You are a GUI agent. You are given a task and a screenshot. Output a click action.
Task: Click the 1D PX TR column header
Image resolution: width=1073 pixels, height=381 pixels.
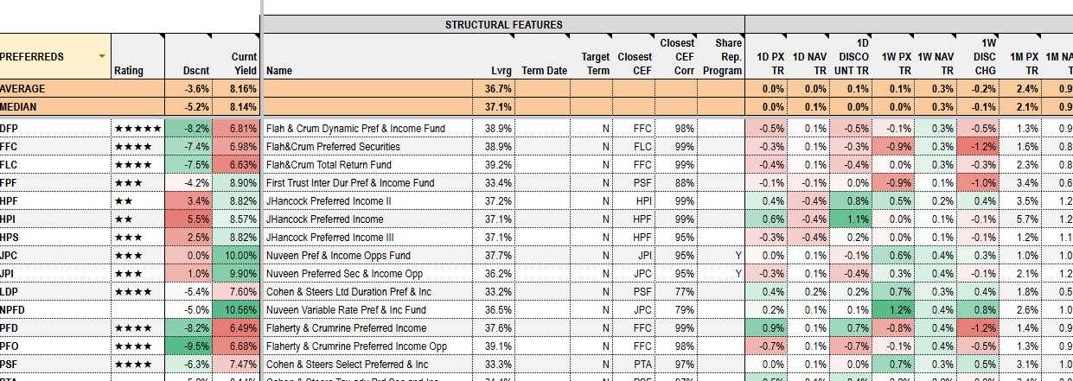[766, 64]
